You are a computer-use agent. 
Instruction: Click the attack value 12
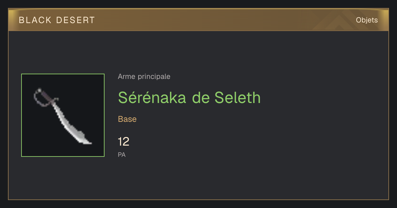(x=124, y=142)
